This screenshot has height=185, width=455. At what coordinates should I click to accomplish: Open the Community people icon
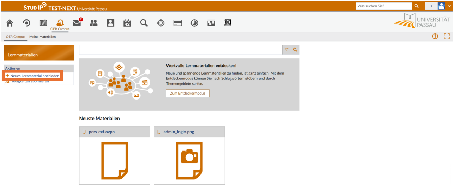click(93, 23)
